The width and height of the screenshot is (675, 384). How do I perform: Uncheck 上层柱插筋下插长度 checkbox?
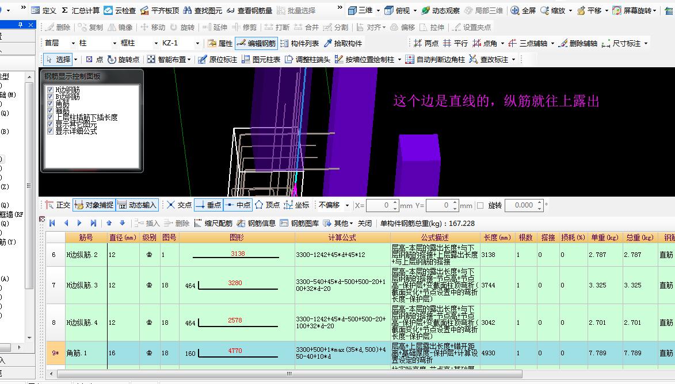click(x=51, y=117)
